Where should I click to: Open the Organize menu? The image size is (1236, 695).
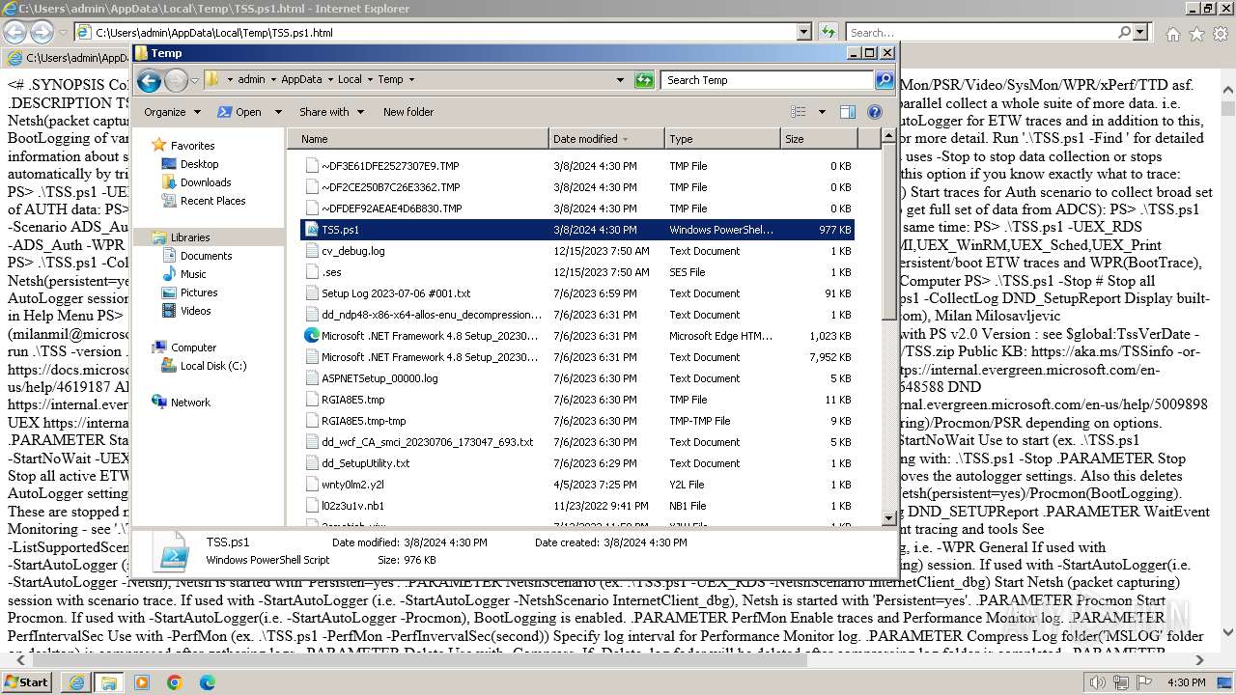[x=172, y=112]
